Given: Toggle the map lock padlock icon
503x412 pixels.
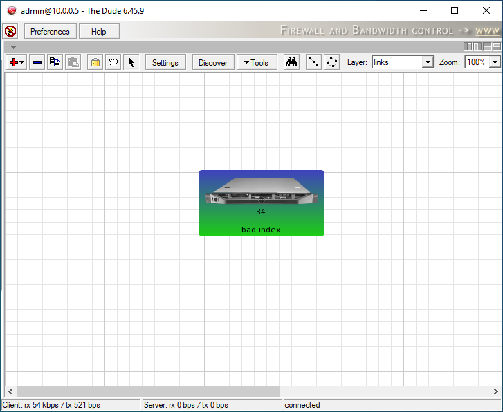Looking at the screenshot, I should click(x=95, y=62).
